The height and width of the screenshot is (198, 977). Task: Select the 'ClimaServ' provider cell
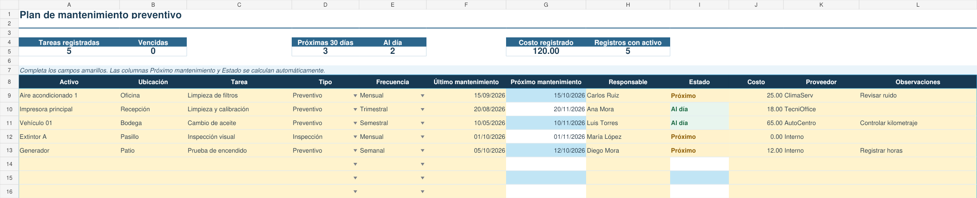[821, 95]
